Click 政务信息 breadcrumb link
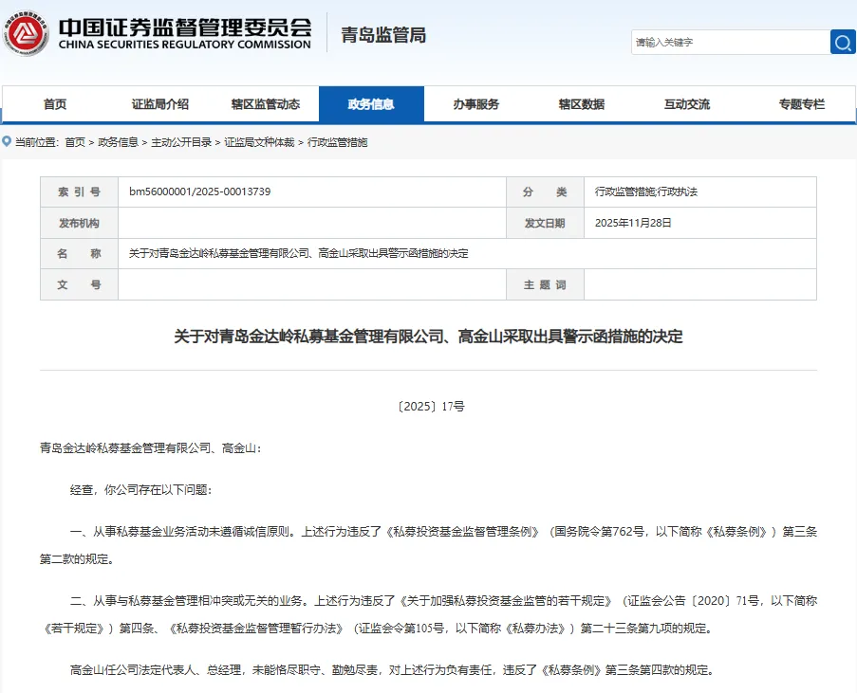The width and height of the screenshot is (857, 693). pos(118,142)
